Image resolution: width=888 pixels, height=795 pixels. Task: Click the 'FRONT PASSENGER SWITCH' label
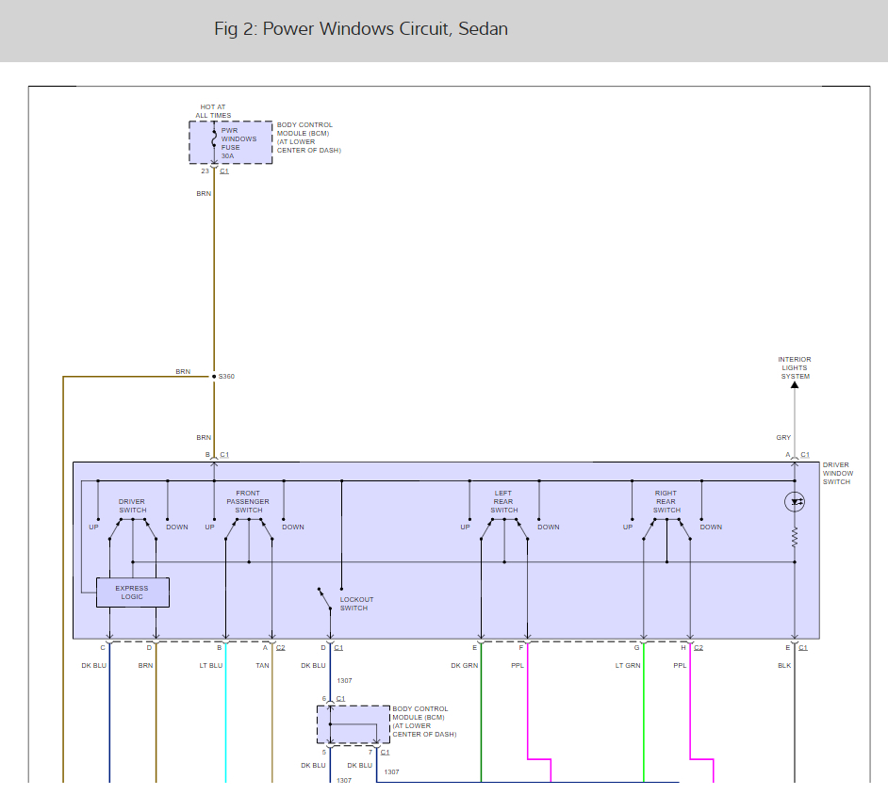(x=248, y=501)
